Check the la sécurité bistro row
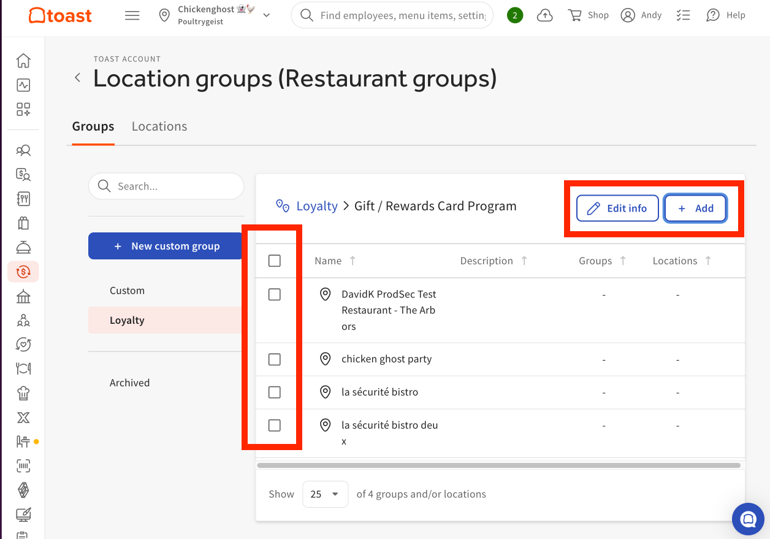Image resolution: width=770 pixels, height=539 pixels. pyautogui.click(x=275, y=392)
